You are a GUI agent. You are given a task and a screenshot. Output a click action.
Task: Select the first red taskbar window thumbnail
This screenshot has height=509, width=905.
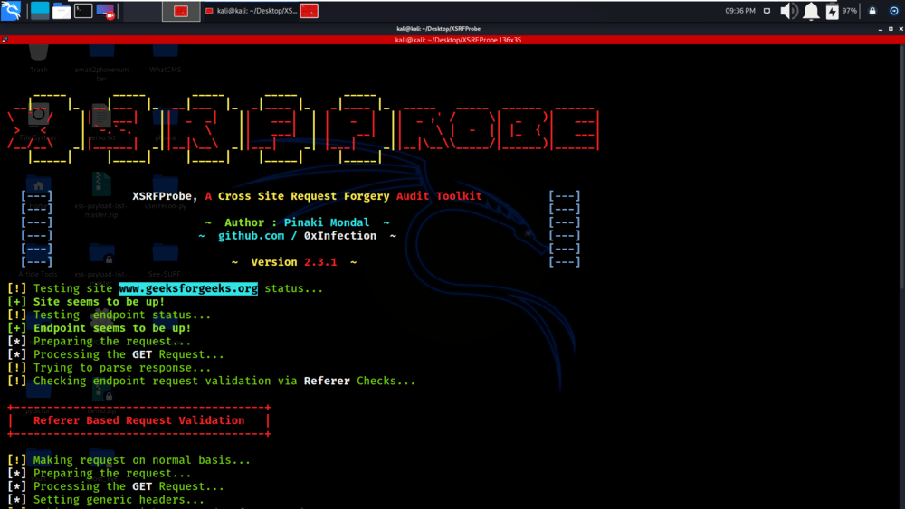coord(181,11)
